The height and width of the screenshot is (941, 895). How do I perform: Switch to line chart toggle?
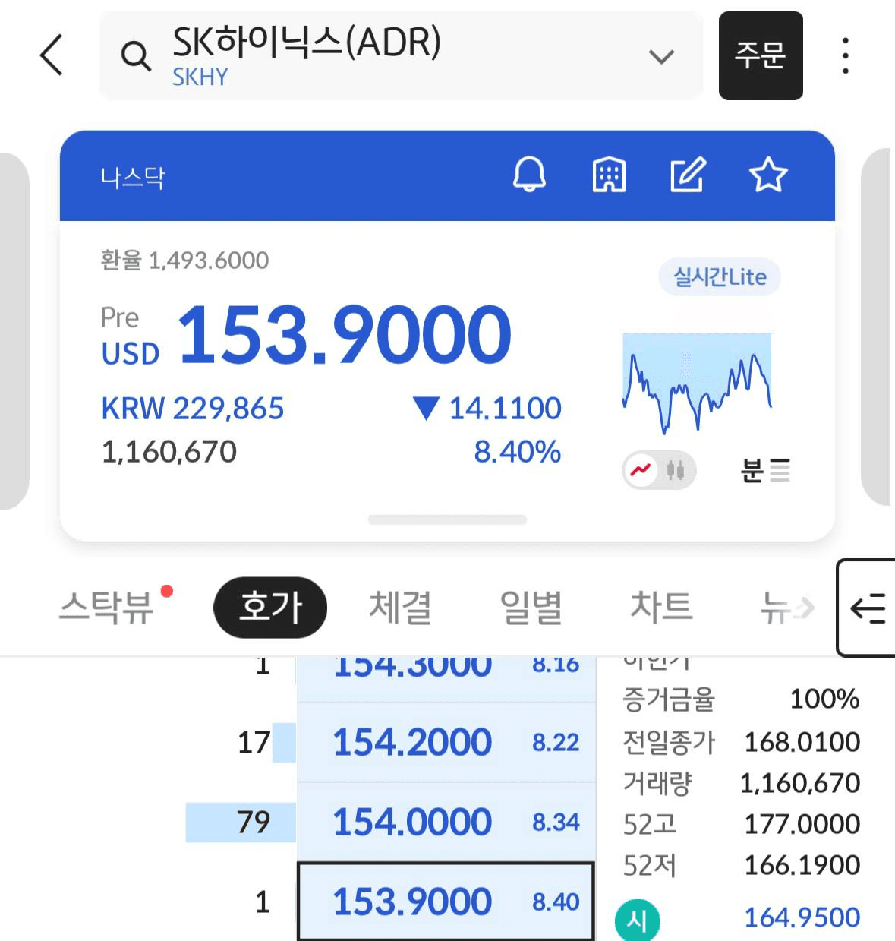click(641, 470)
